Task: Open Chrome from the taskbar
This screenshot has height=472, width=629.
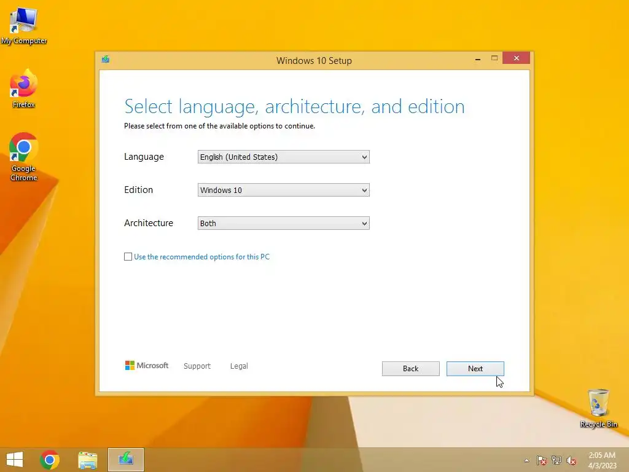Action: click(x=50, y=460)
